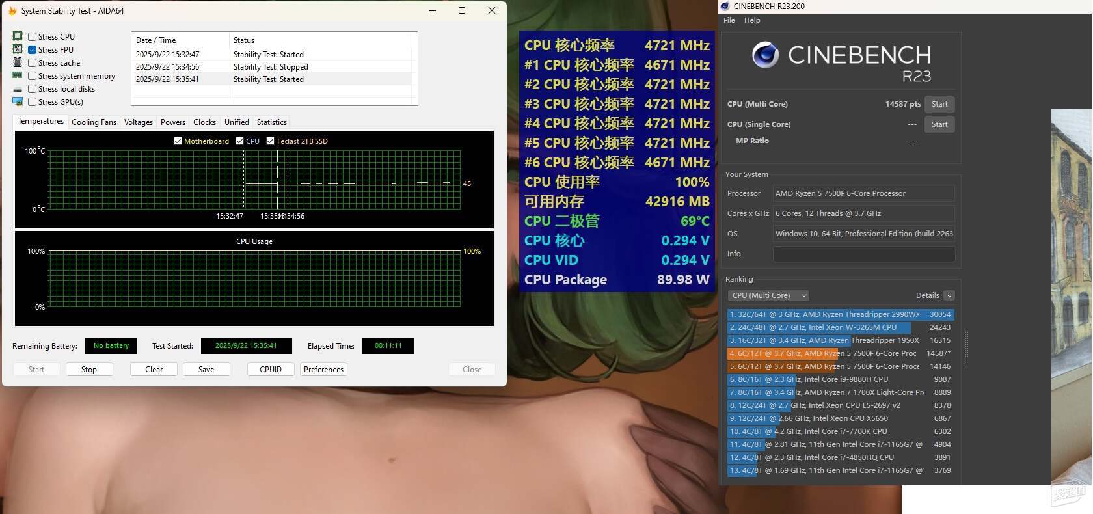Enable the Stress CPU checkbox
This screenshot has height=514, width=1093.
[32, 37]
